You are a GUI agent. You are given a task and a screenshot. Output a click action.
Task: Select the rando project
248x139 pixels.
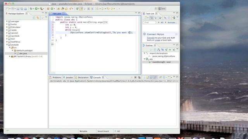click(x=14, y=30)
